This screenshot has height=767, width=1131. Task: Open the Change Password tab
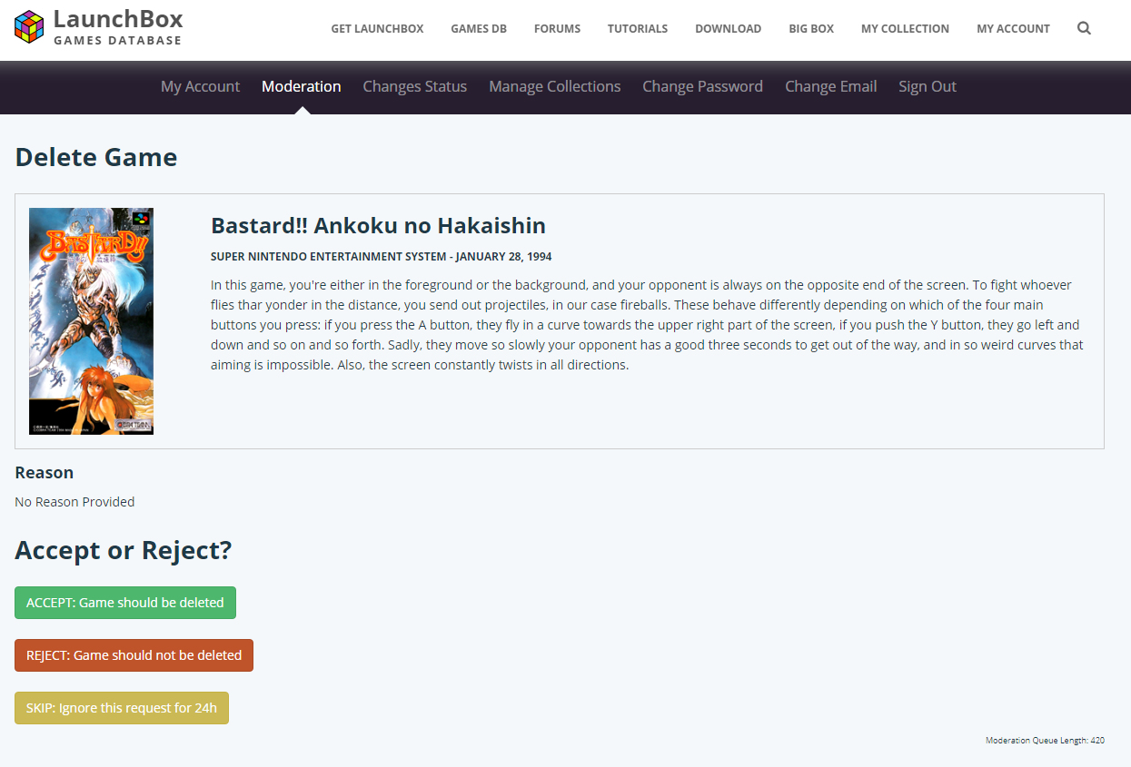point(702,86)
